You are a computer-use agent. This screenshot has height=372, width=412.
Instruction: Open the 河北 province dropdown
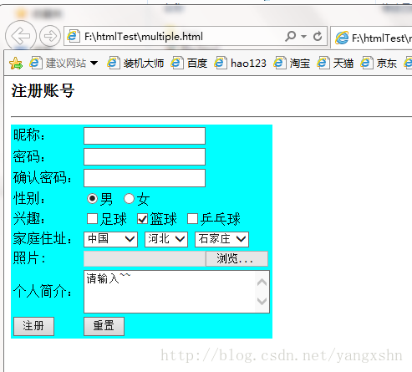(x=166, y=239)
